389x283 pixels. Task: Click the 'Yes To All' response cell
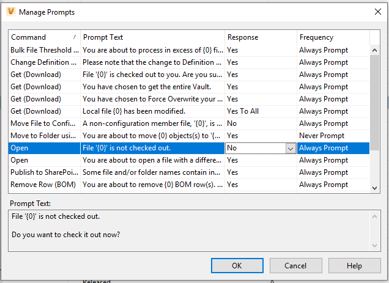click(x=261, y=111)
